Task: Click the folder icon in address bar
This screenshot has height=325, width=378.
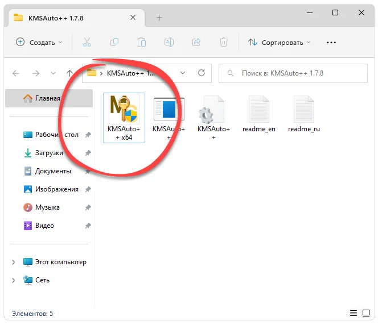Action: (x=92, y=73)
